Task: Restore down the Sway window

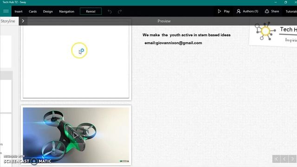Action: pos(286,2)
